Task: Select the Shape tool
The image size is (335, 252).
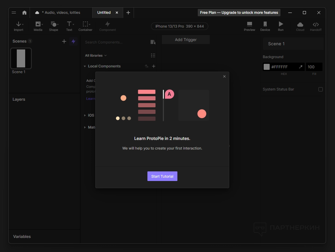Action: 54,25
